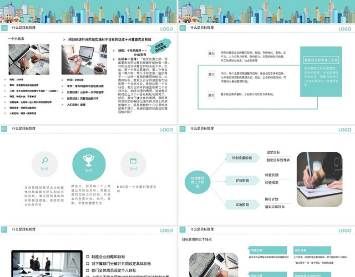Click the line 人们反映: 迷惑

(x=77, y=105)
